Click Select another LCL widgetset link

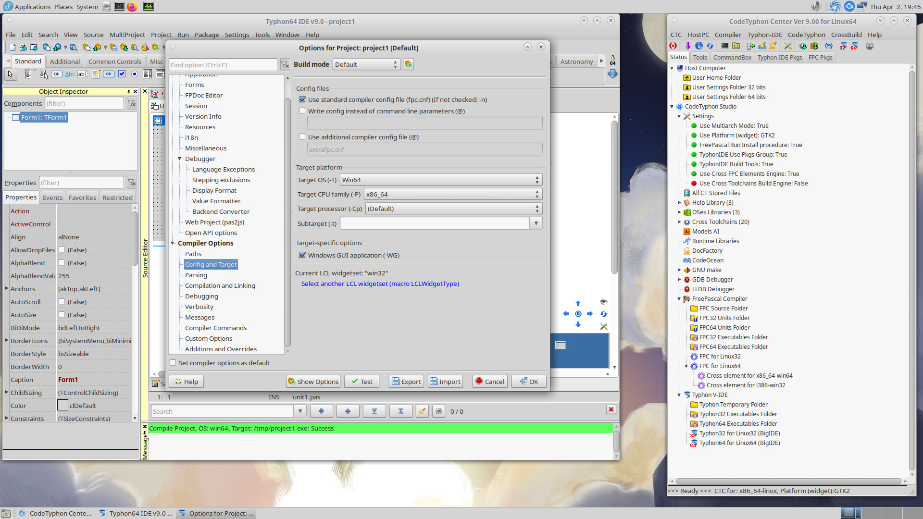pyautogui.click(x=380, y=284)
